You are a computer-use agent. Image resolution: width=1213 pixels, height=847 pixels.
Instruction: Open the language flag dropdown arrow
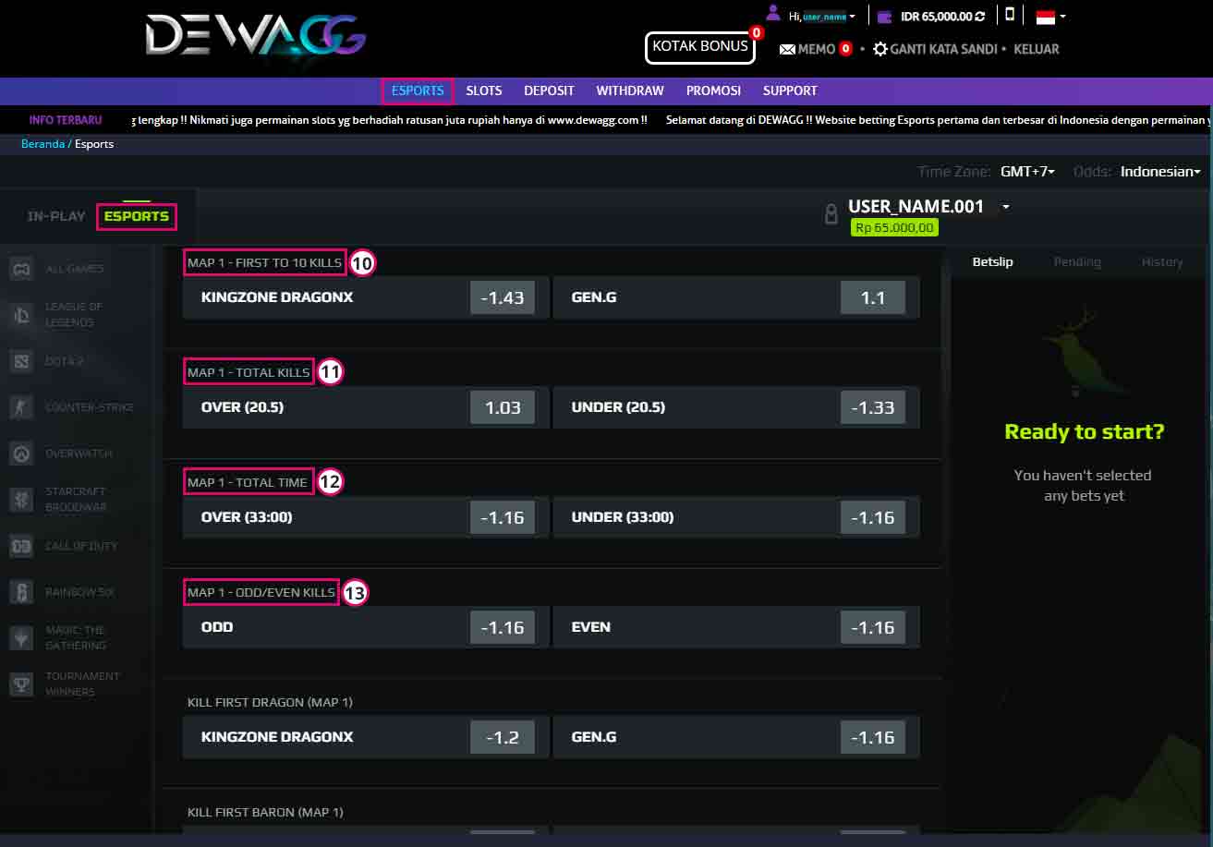(x=1063, y=16)
